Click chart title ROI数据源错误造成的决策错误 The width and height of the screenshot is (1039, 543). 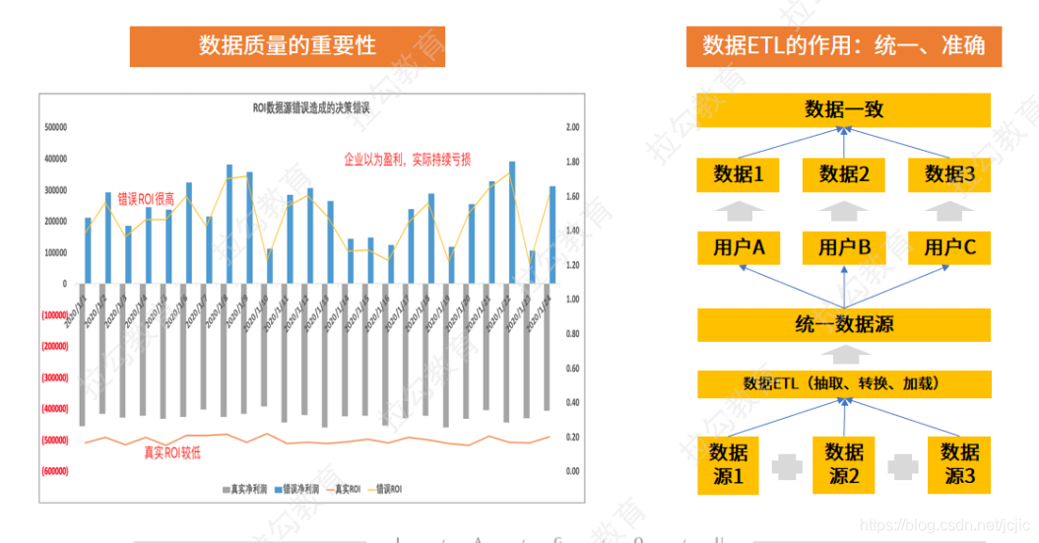tap(311, 108)
